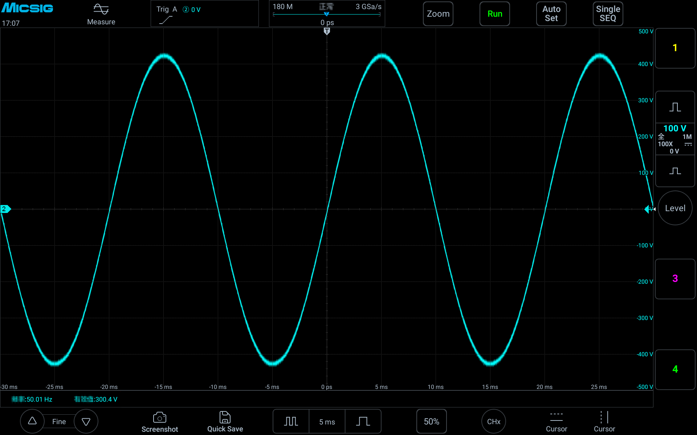The width and height of the screenshot is (697, 435).
Task: Select the multi-pulse timebase icon
Action: point(291,421)
